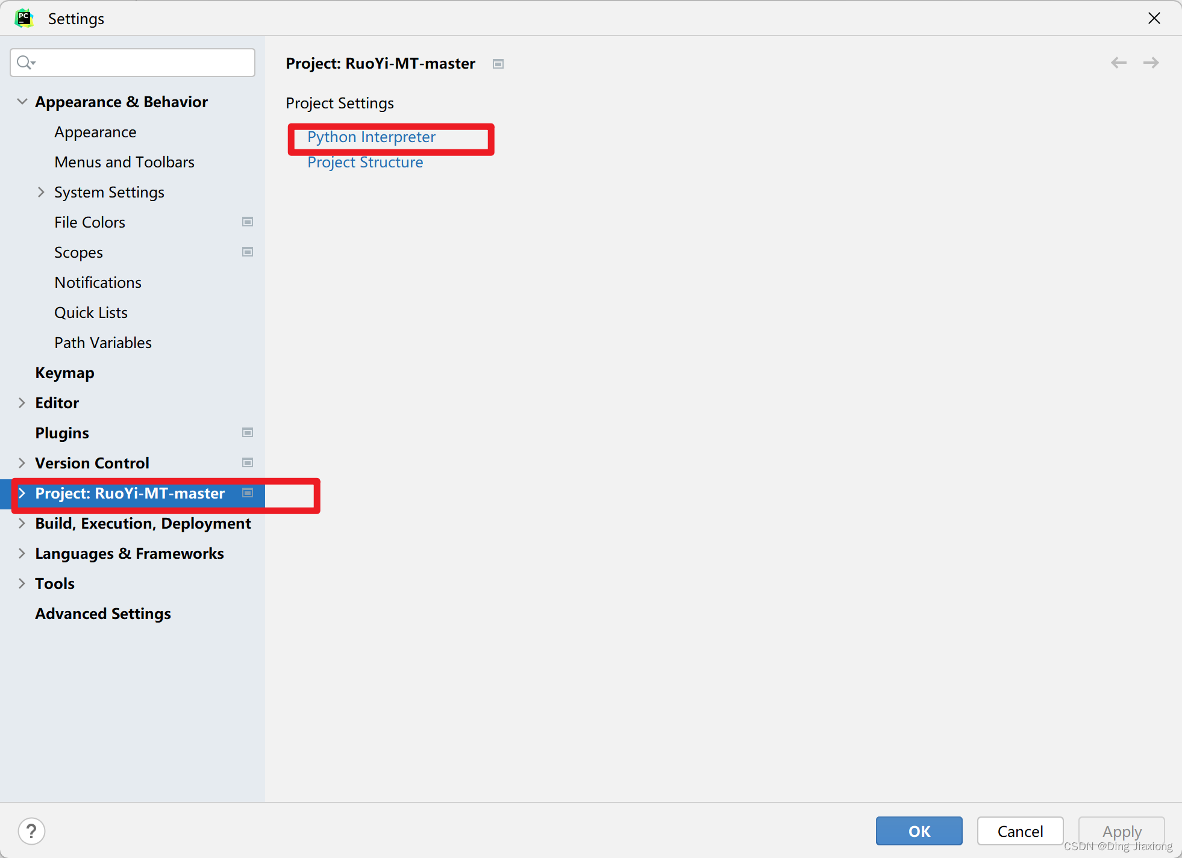The width and height of the screenshot is (1182, 858).
Task: Collapse Appearance & Behavior section
Action: 22,101
